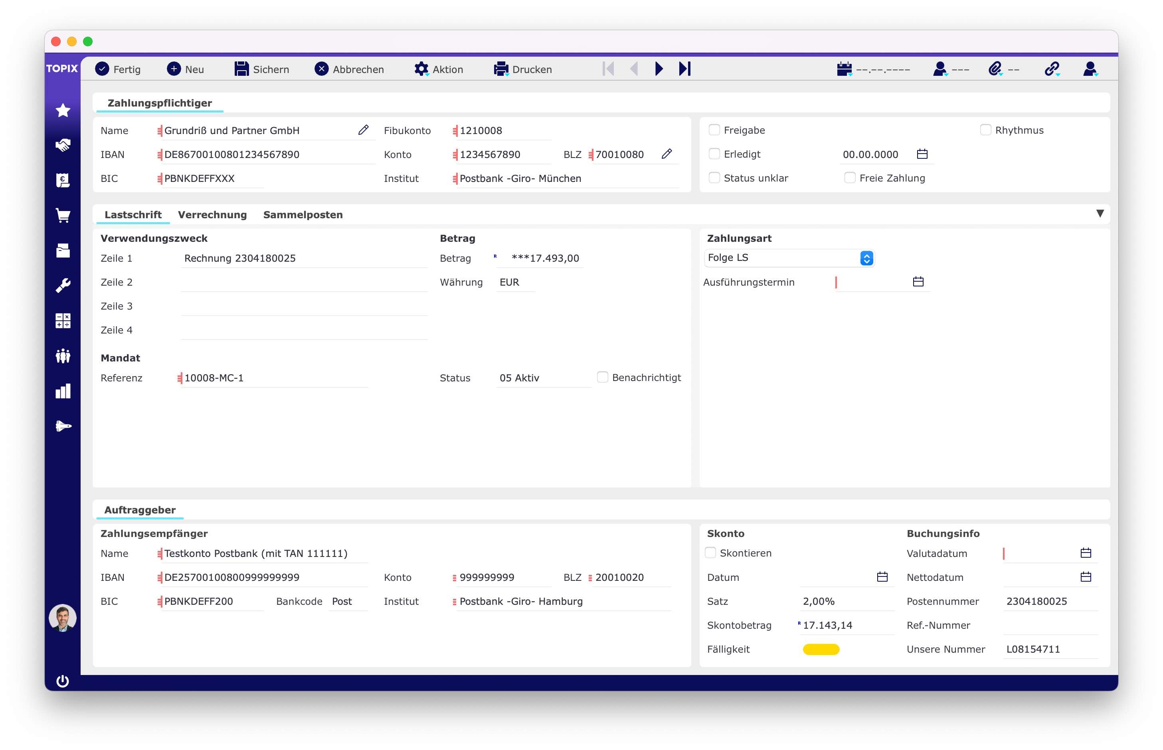The width and height of the screenshot is (1163, 750).
Task: Click the link chain icon in toolbar
Action: pyautogui.click(x=1051, y=69)
